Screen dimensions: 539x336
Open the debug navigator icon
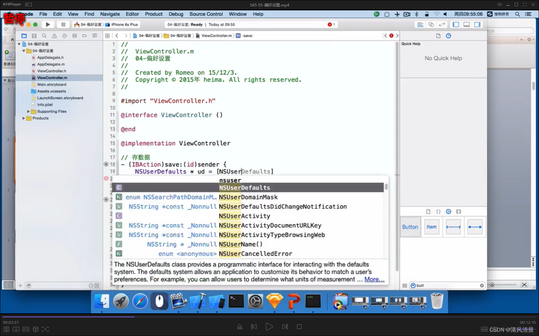75,36
